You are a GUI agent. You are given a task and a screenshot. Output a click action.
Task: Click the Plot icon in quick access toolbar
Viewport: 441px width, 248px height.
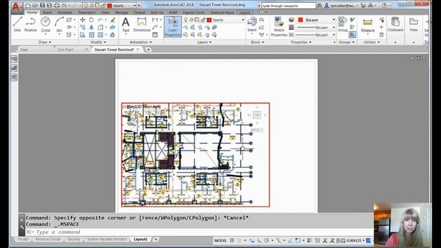[57, 6]
